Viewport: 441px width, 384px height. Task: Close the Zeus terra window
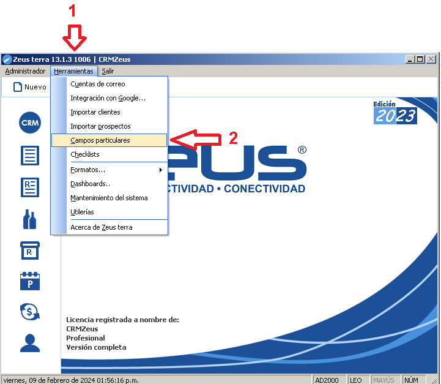click(431, 59)
